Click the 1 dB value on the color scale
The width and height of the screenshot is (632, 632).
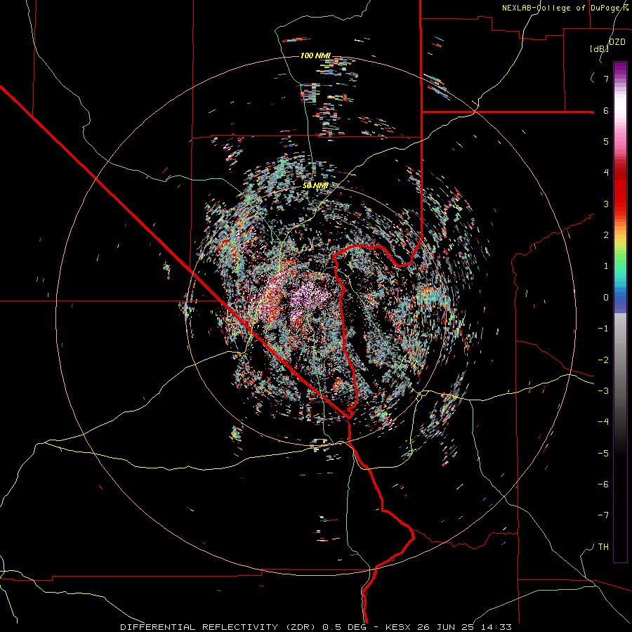[606, 266]
